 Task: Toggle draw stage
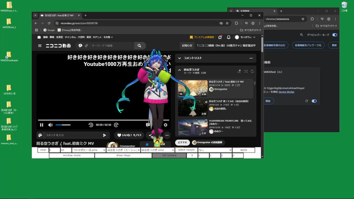pos(123,156)
